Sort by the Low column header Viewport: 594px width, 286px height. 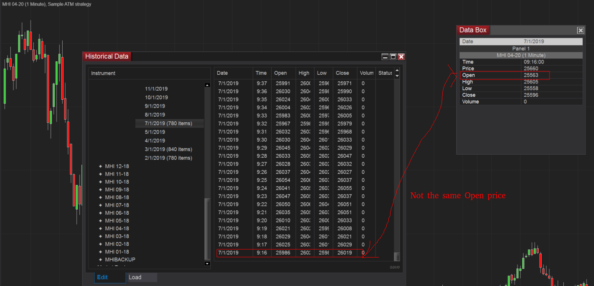coord(323,73)
